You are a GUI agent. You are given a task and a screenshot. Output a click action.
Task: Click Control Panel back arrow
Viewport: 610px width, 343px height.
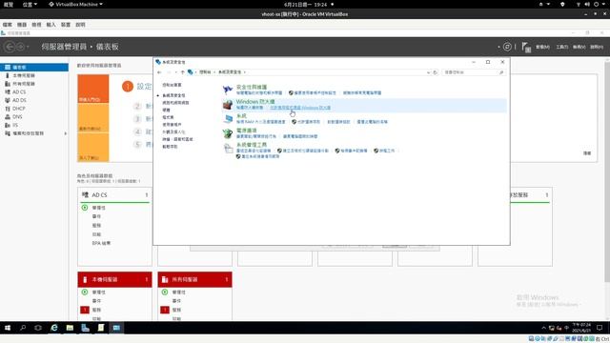(159, 72)
